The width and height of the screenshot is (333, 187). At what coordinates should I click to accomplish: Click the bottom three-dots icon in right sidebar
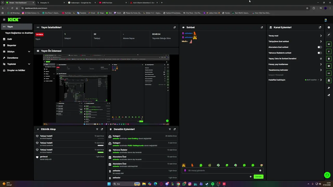pos(329,95)
